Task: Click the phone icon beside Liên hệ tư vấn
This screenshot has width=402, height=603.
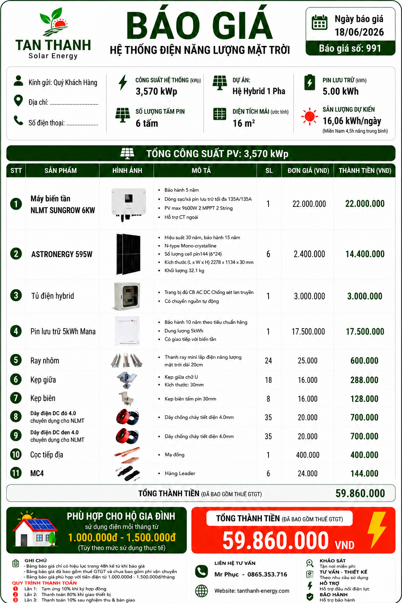Action: click(x=202, y=571)
